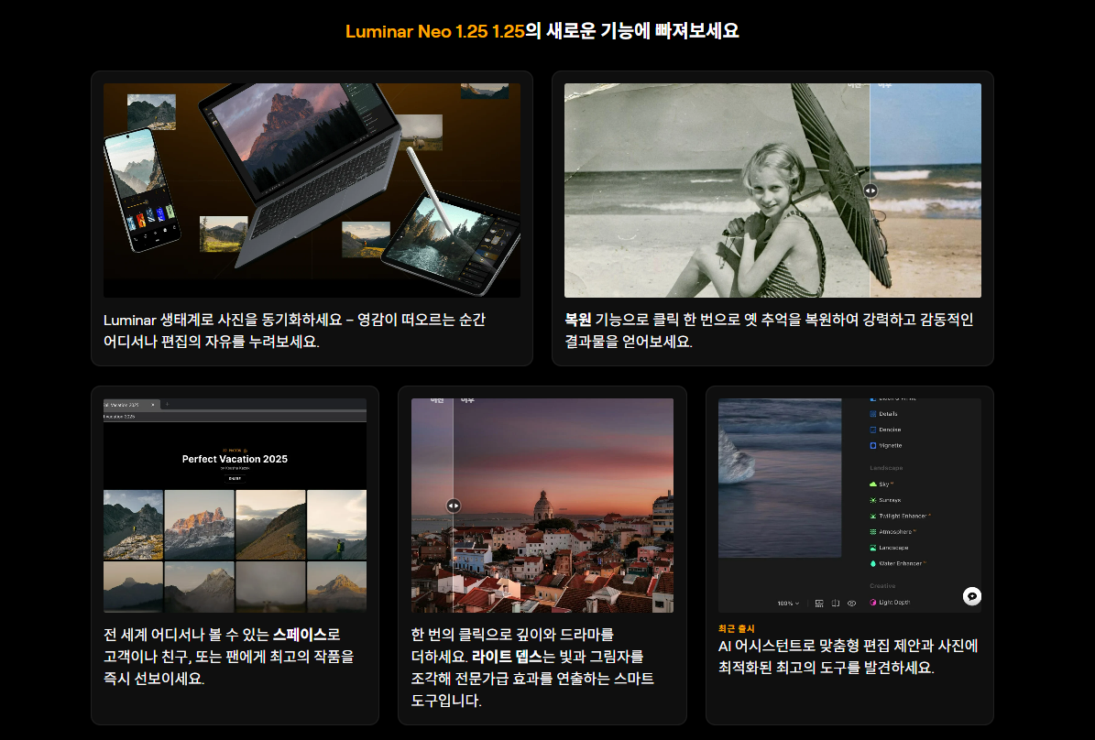Click the plus new-tab button in gallery browser

click(x=167, y=404)
